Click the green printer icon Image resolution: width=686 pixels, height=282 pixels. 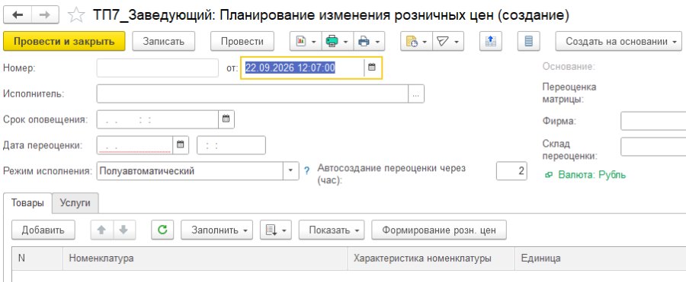332,42
